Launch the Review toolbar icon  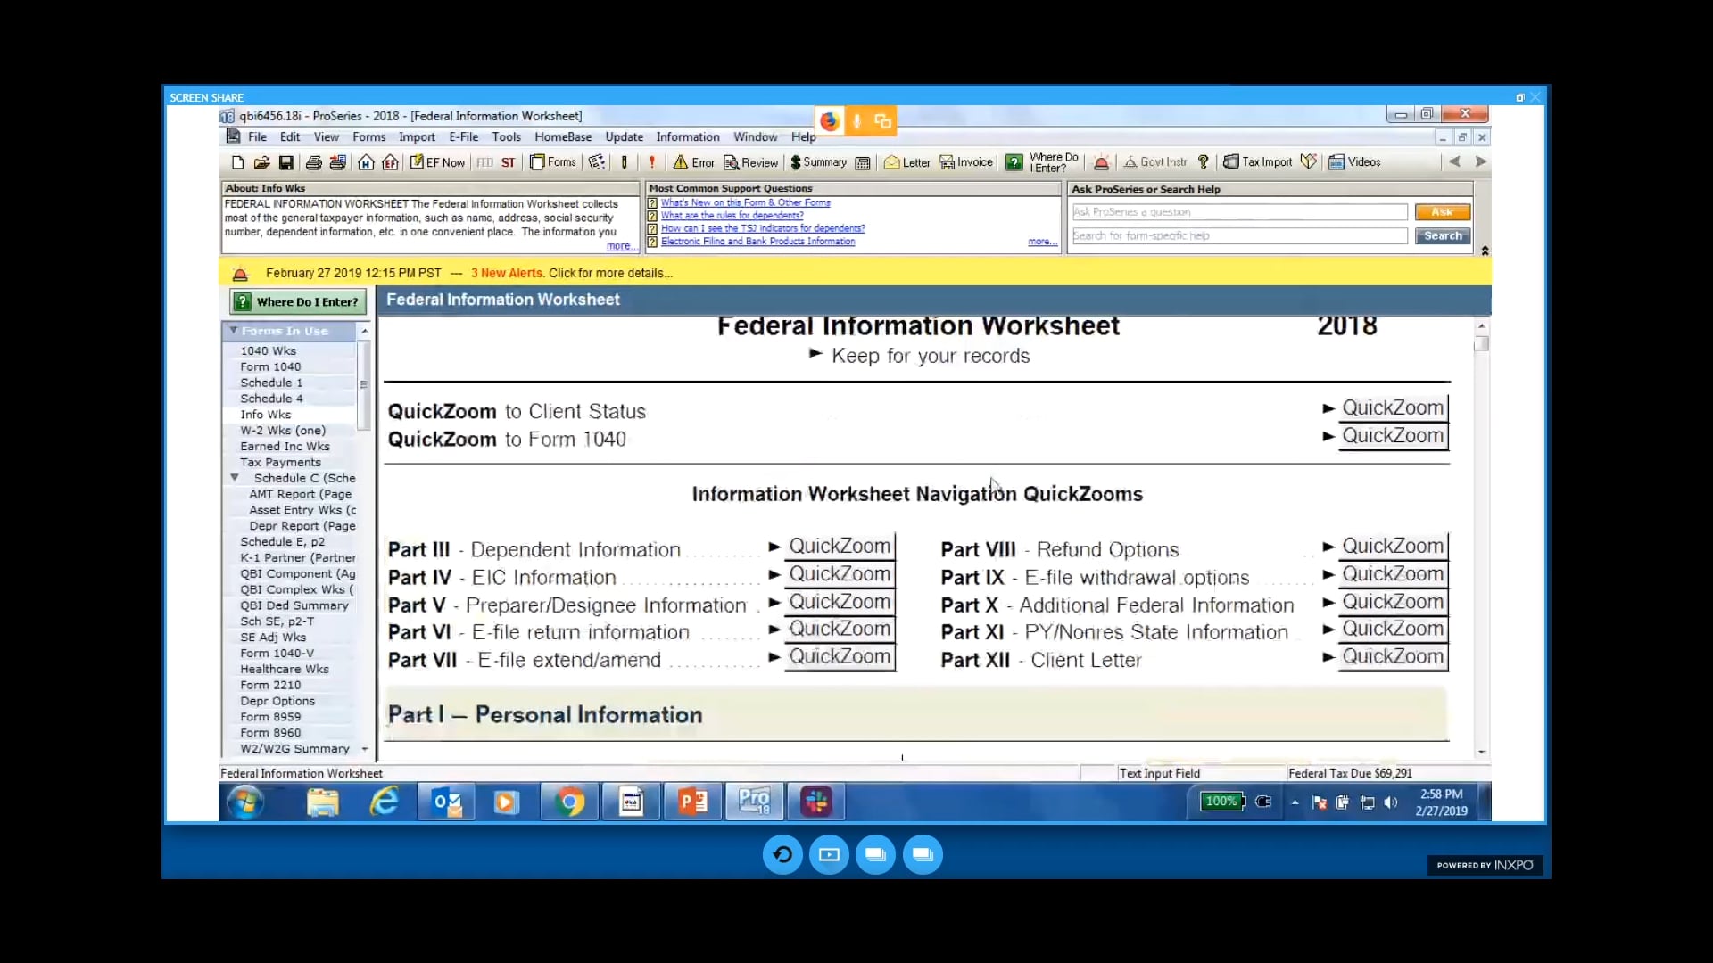[750, 162]
